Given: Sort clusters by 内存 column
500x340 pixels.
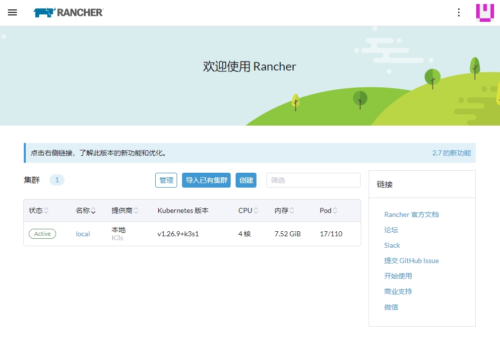Looking at the screenshot, I should [x=284, y=210].
